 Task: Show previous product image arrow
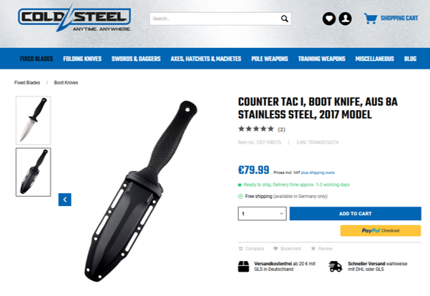(x=64, y=199)
